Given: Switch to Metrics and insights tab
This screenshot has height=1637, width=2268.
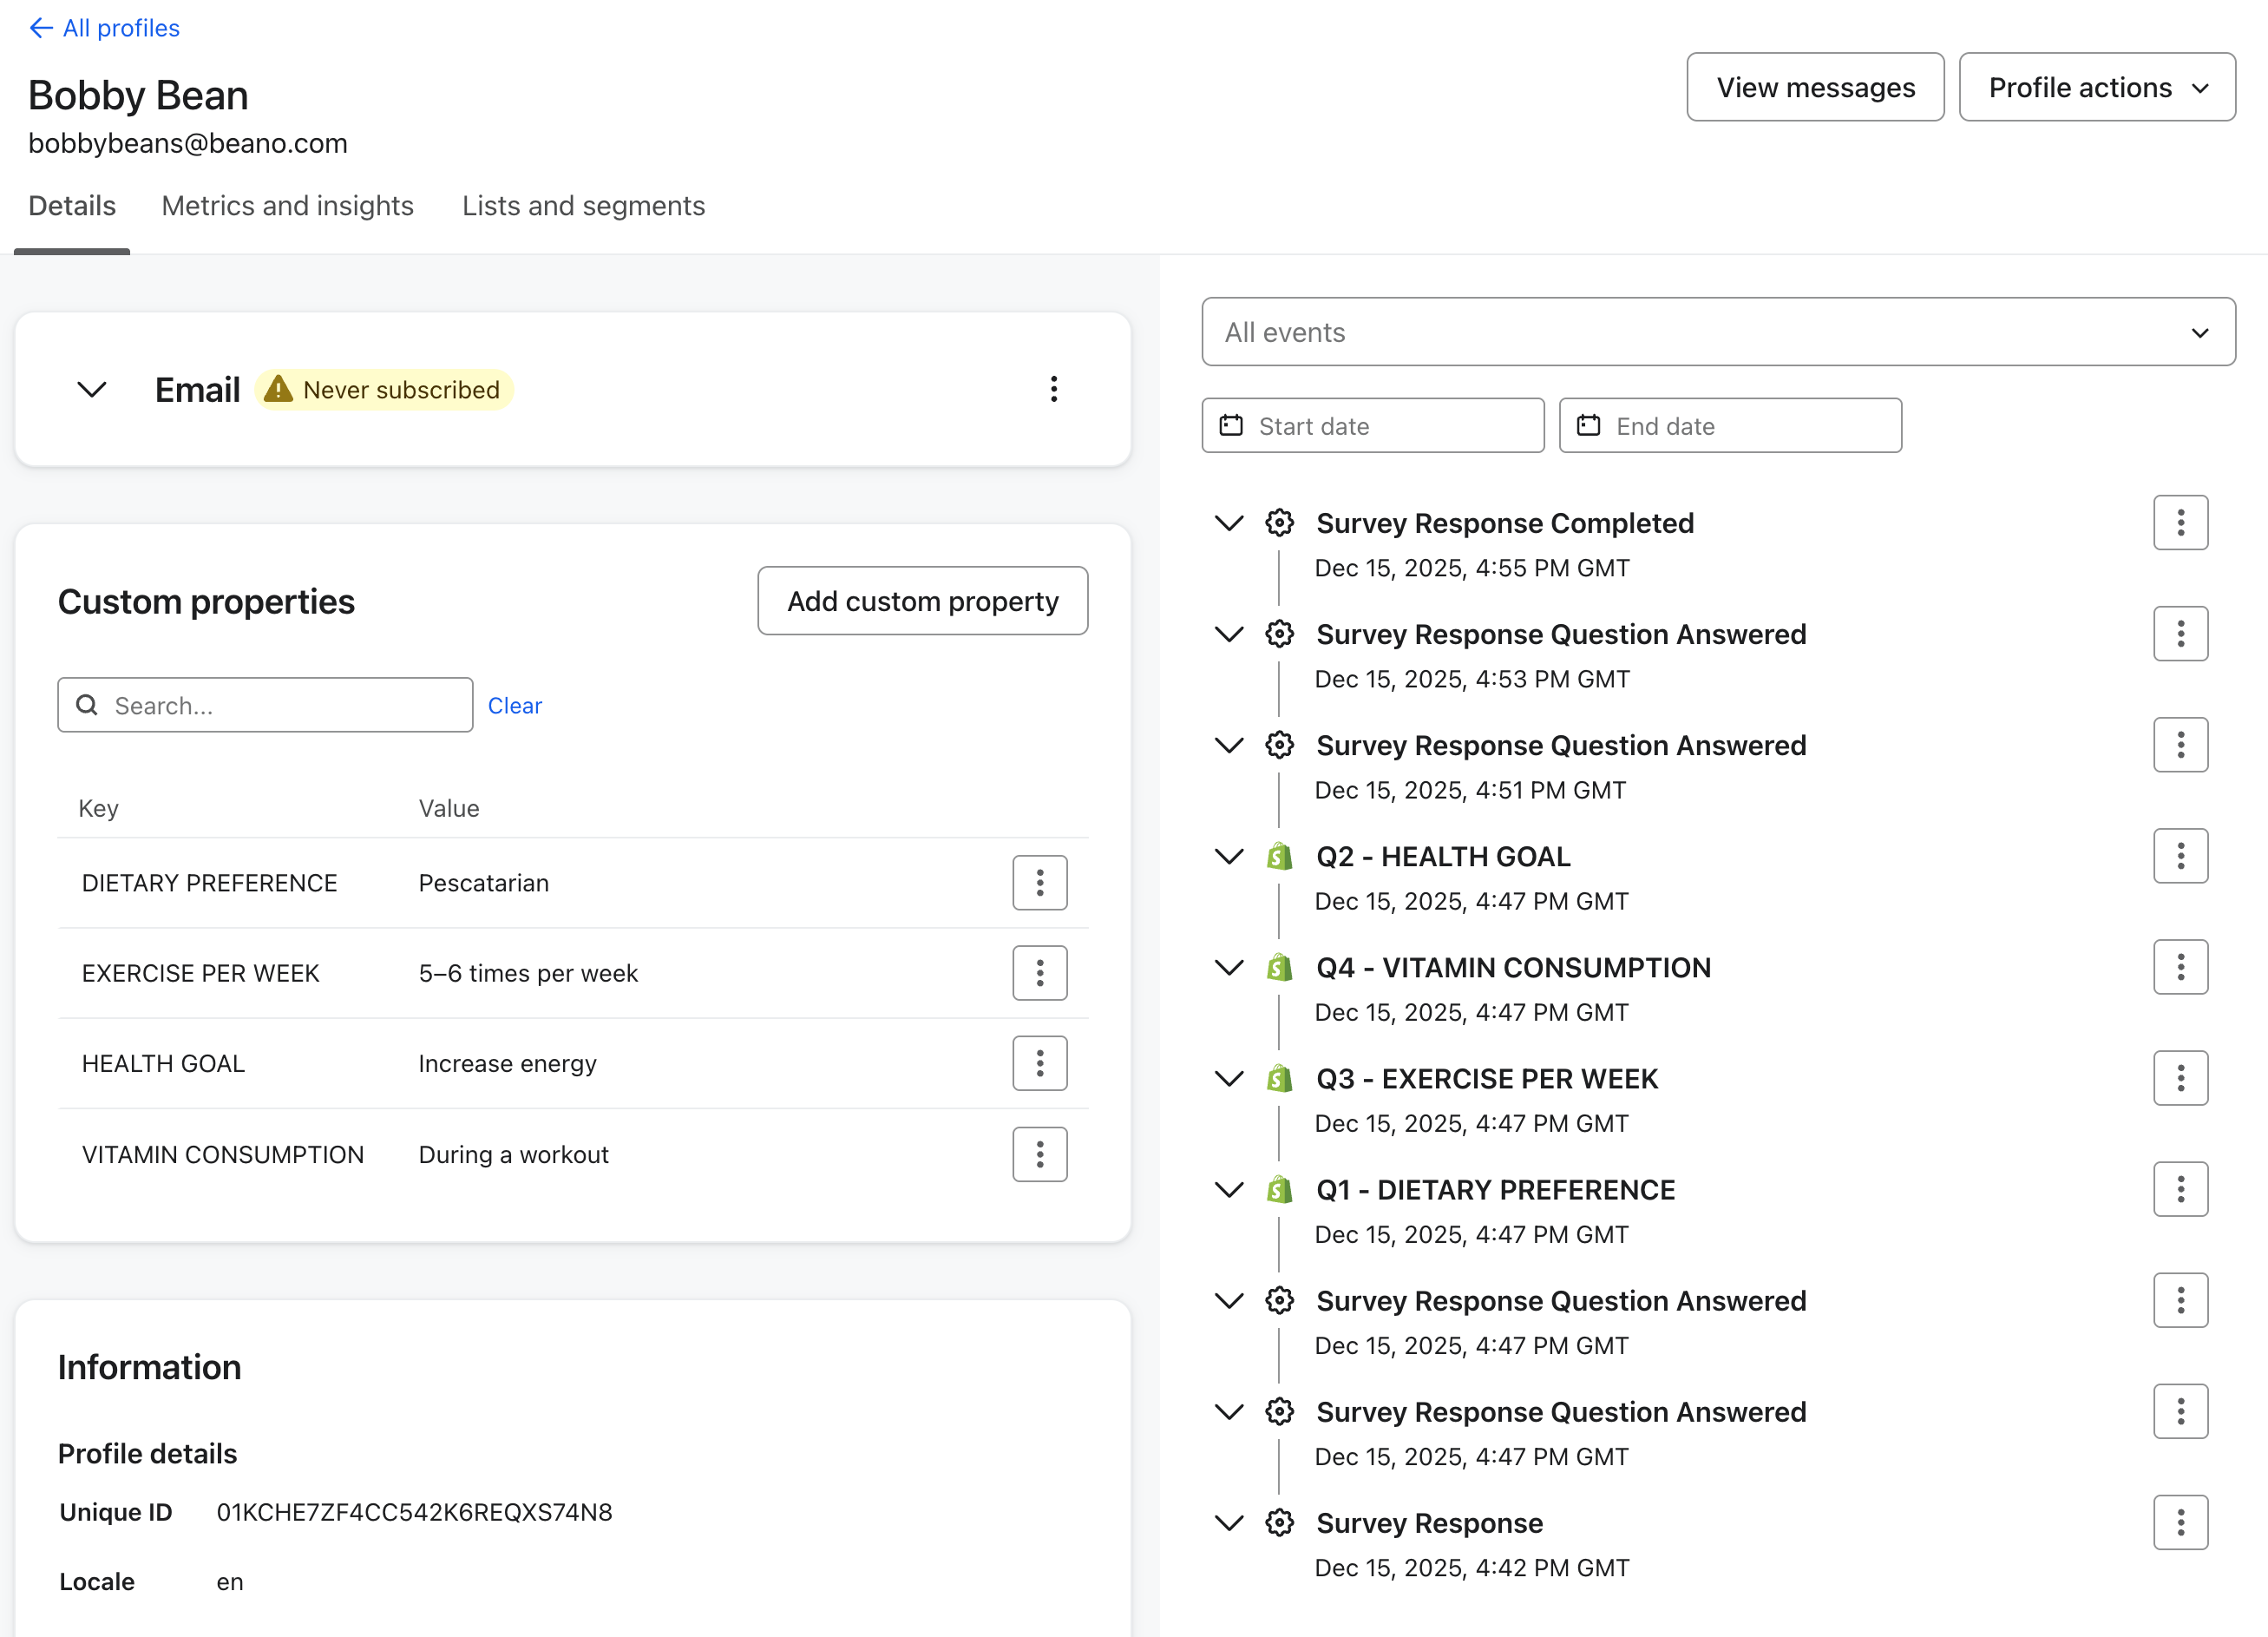Looking at the screenshot, I should pyautogui.click(x=287, y=206).
